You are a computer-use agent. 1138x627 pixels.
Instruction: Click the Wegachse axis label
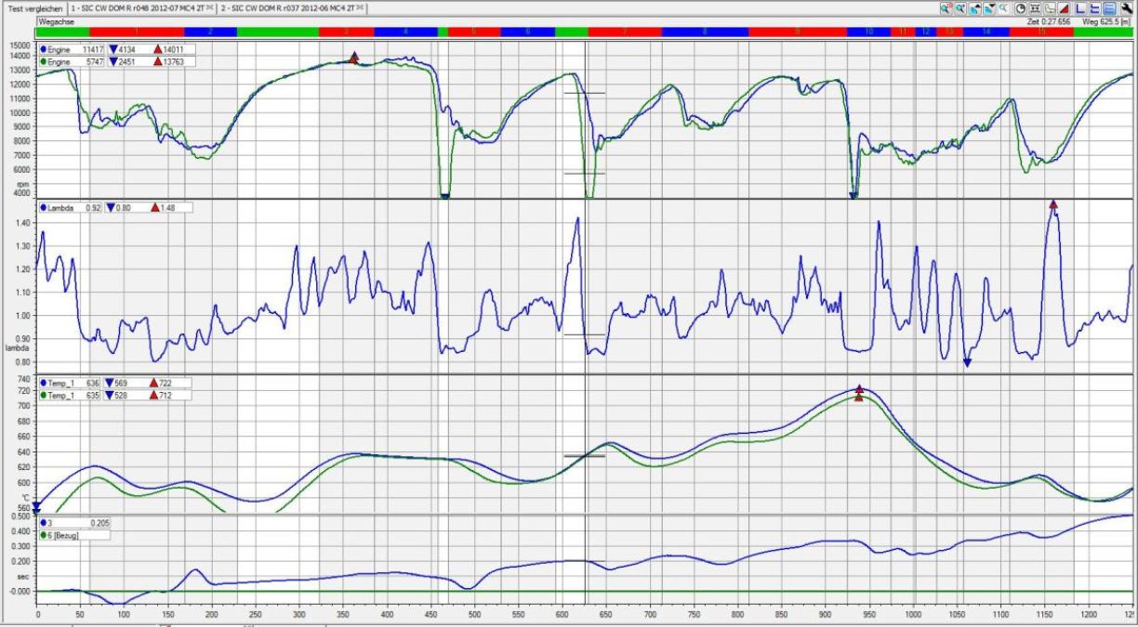(56, 20)
